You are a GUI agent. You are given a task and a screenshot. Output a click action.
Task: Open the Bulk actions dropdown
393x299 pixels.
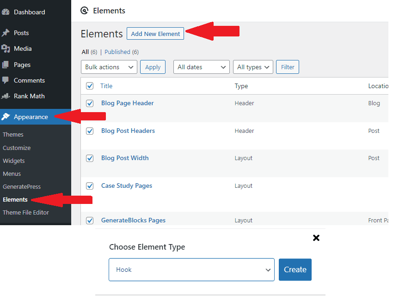pyautogui.click(x=109, y=66)
